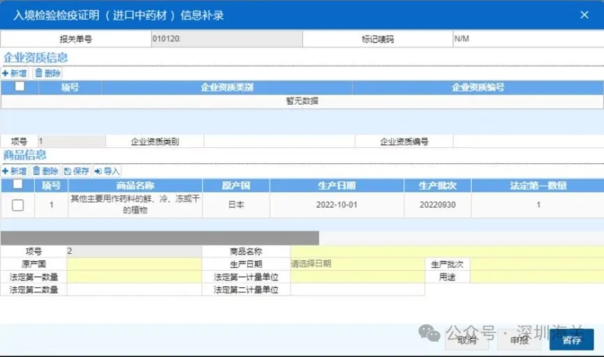Click 新增 icon under 企业资质信息
Screen dimensions: 604x357
click(x=6, y=73)
